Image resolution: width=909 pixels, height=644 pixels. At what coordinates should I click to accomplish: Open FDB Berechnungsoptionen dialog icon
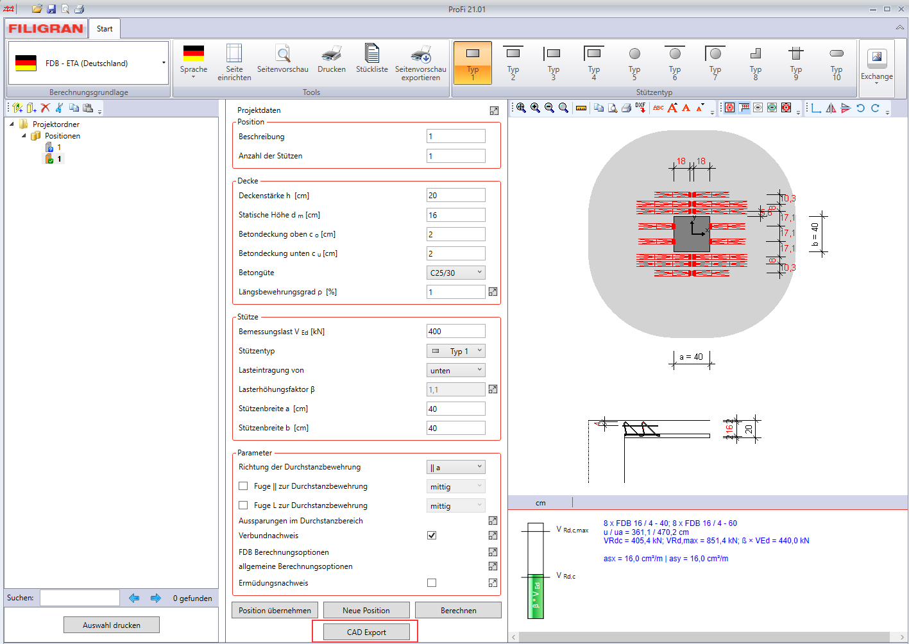493,552
